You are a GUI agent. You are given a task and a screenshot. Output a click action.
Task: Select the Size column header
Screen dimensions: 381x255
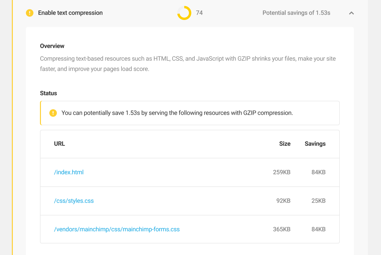click(285, 144)
